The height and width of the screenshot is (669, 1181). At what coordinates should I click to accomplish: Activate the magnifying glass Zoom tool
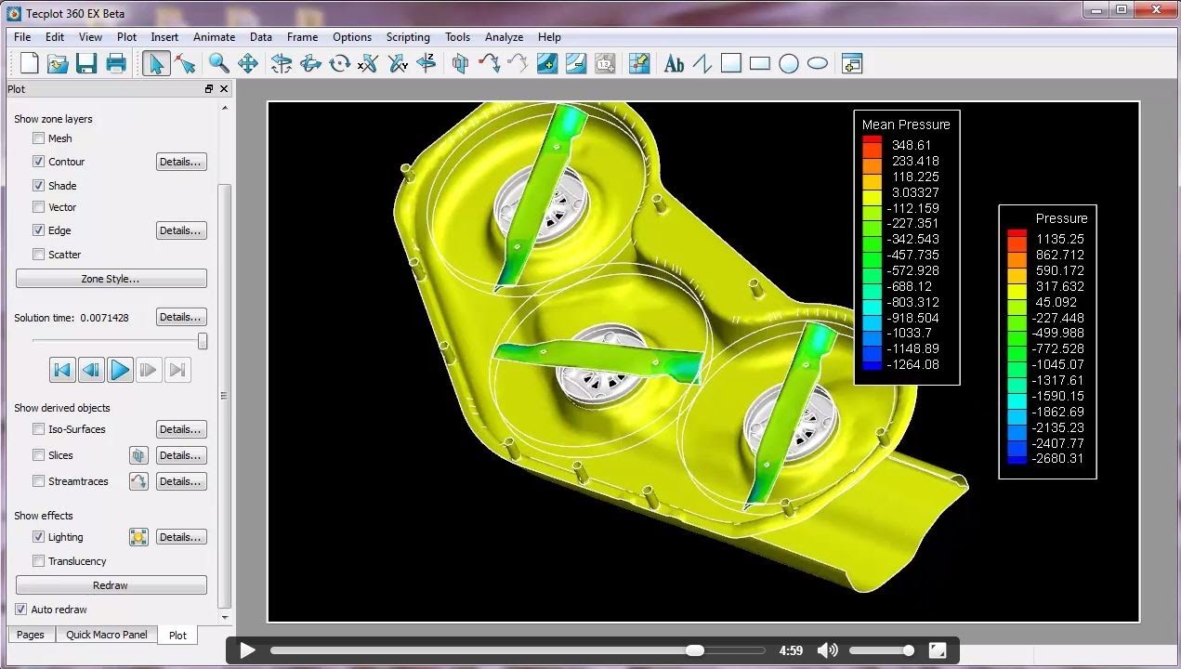219,63
